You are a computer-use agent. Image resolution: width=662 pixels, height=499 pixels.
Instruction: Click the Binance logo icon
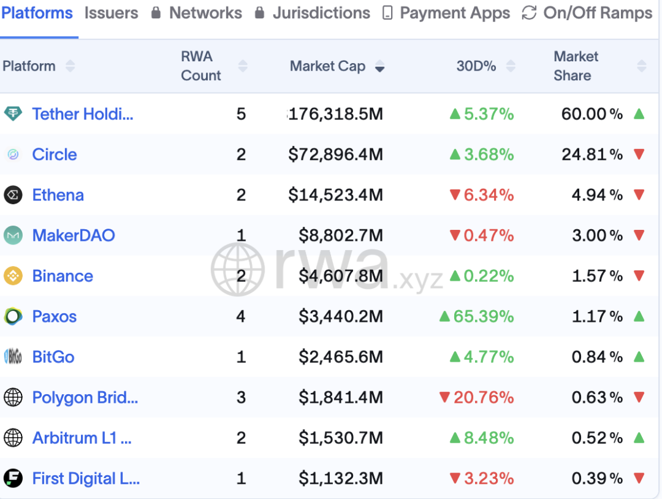point(13,276)
